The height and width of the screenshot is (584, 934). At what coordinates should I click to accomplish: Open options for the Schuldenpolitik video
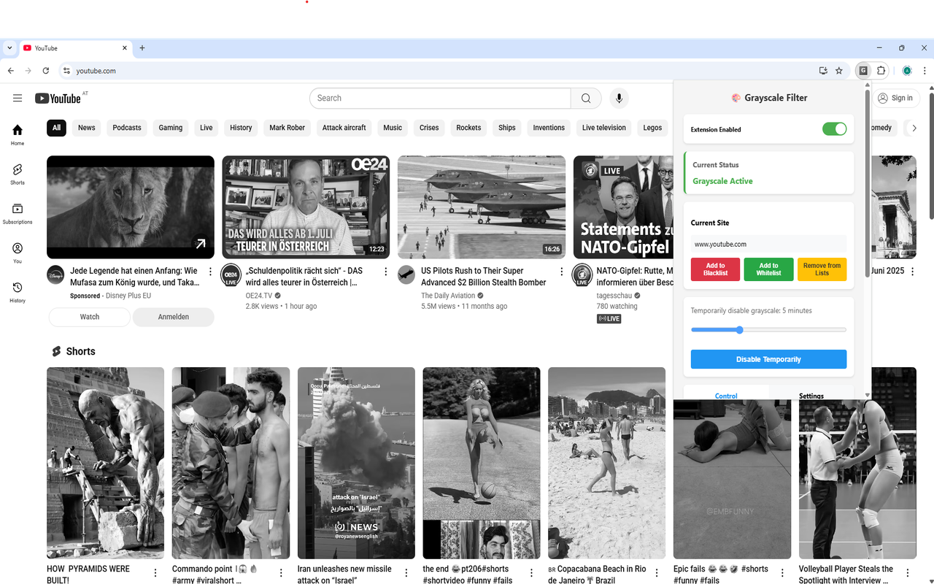386,272
